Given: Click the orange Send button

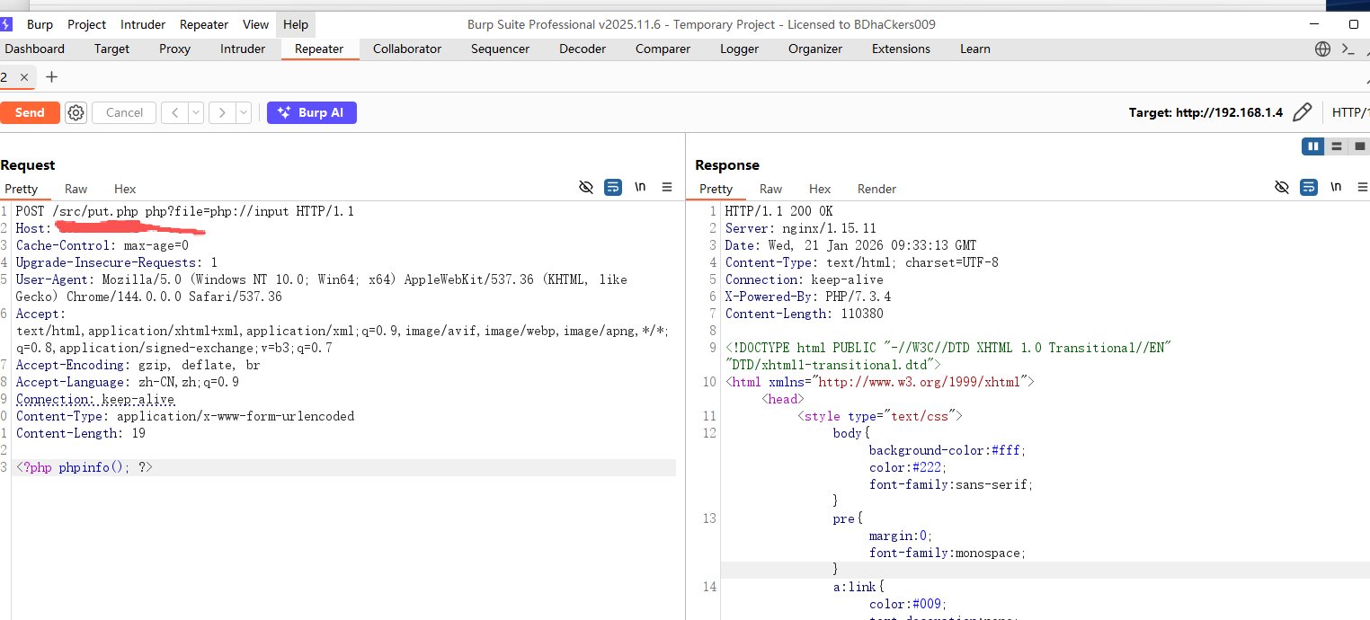Looking at the screenshot, I should [x=30, y=112].
